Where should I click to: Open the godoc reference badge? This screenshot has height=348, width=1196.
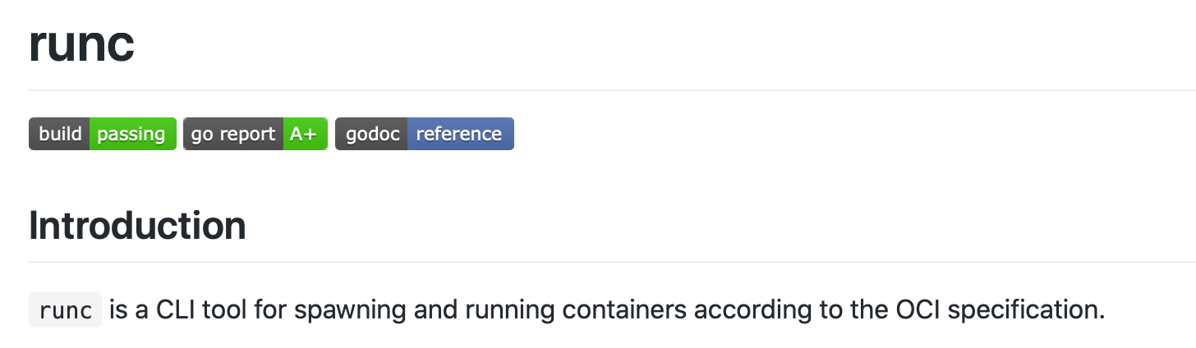pyautogui.click(x=425, y=134)
